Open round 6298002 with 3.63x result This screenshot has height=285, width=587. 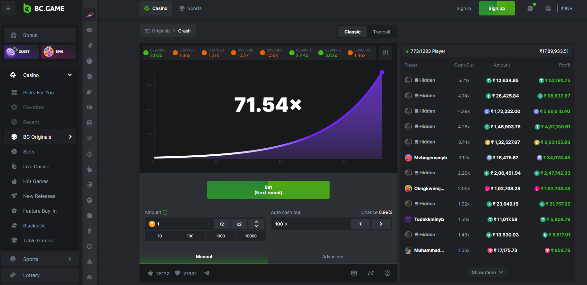point(330,53)
